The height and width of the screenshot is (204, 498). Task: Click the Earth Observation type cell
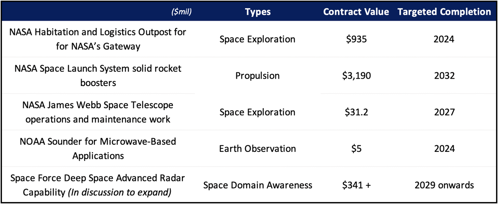click(x=258, y=148)
